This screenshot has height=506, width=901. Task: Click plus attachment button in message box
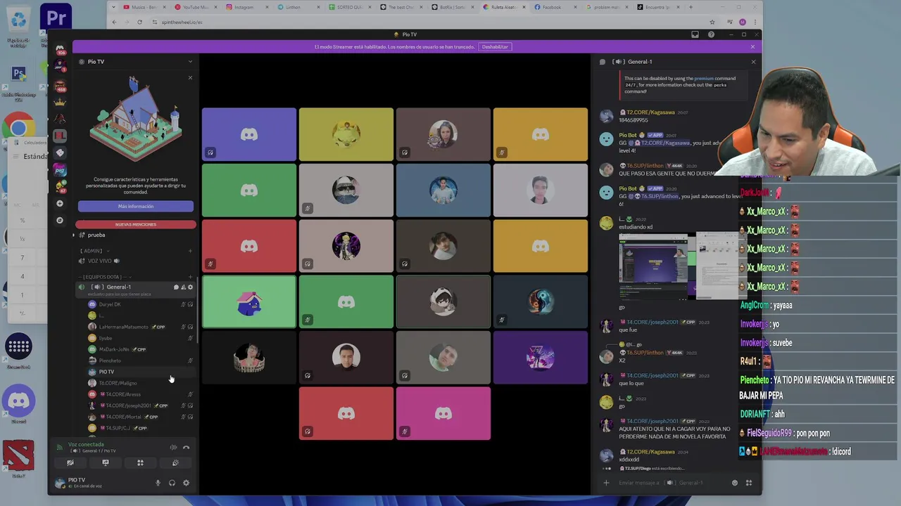pyautogui.click(x=606, y=483)
